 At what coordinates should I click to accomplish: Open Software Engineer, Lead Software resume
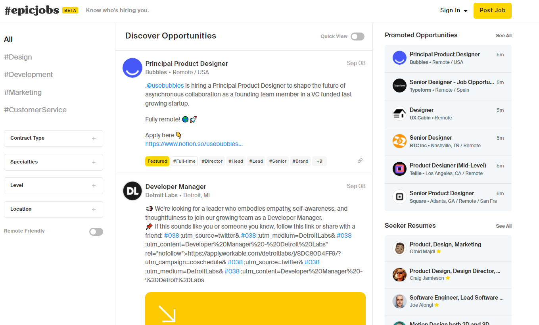coord(448,302)
